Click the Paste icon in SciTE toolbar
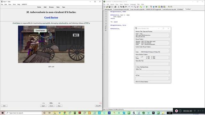Image resolution: width=205 pixels, height=115 pixels. coord(124,7)
